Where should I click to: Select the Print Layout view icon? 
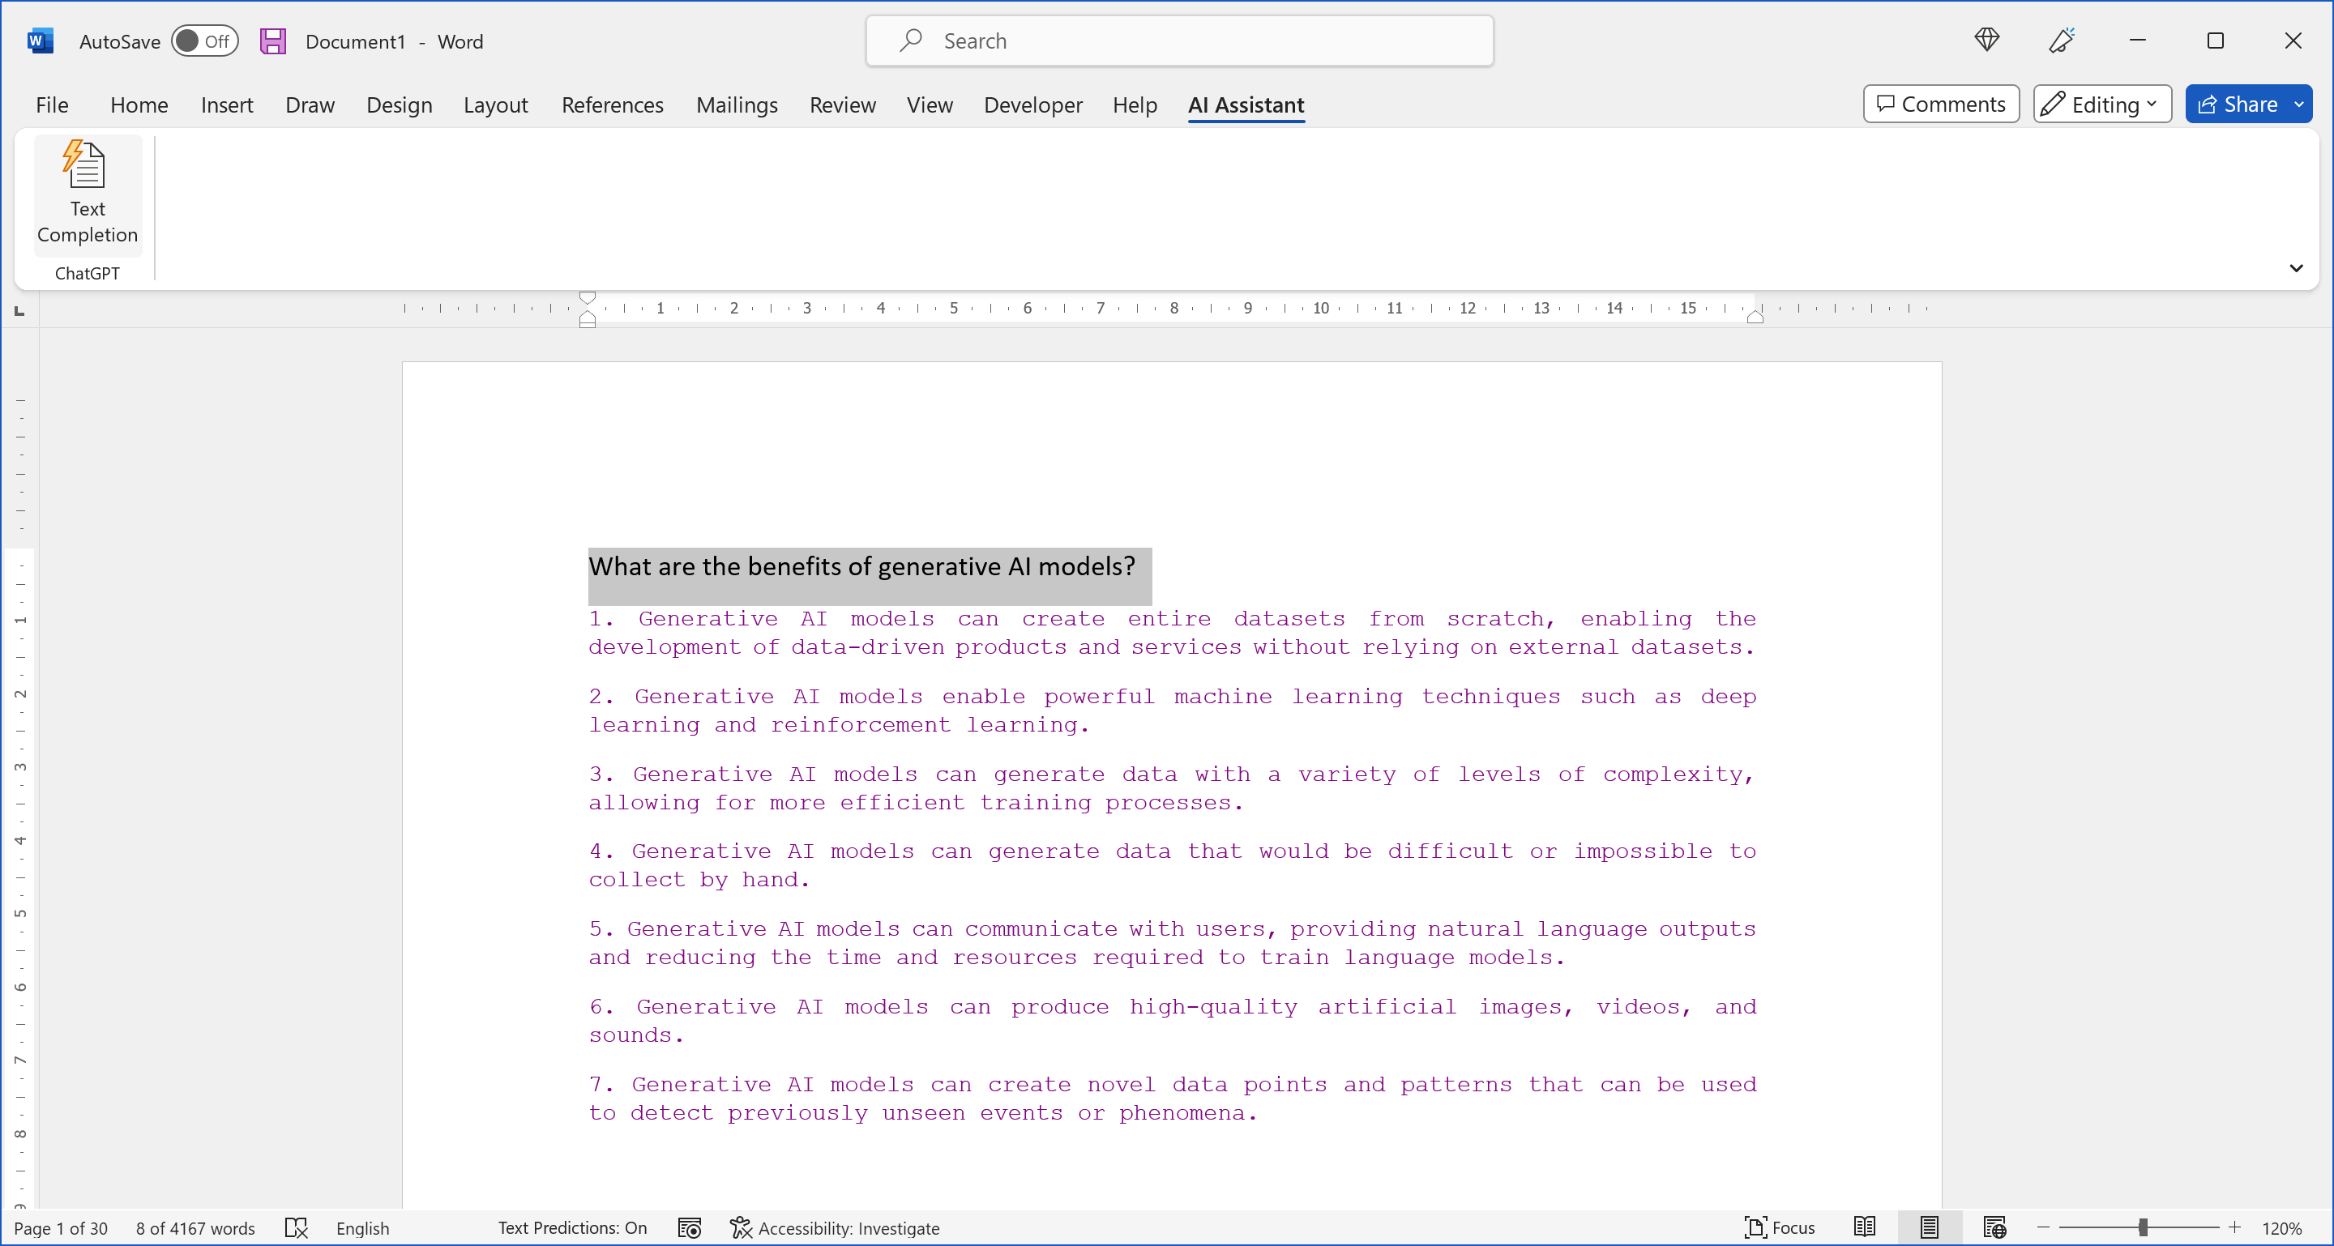coord(1929,1228)
